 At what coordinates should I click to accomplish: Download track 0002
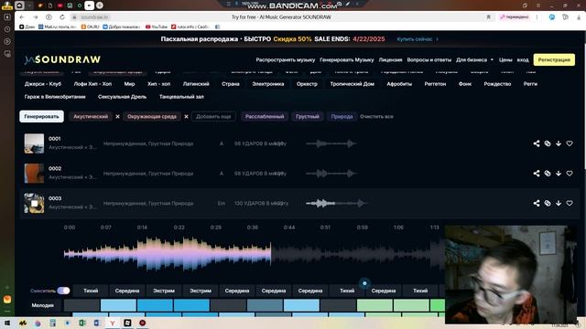[x=559, y=174]
